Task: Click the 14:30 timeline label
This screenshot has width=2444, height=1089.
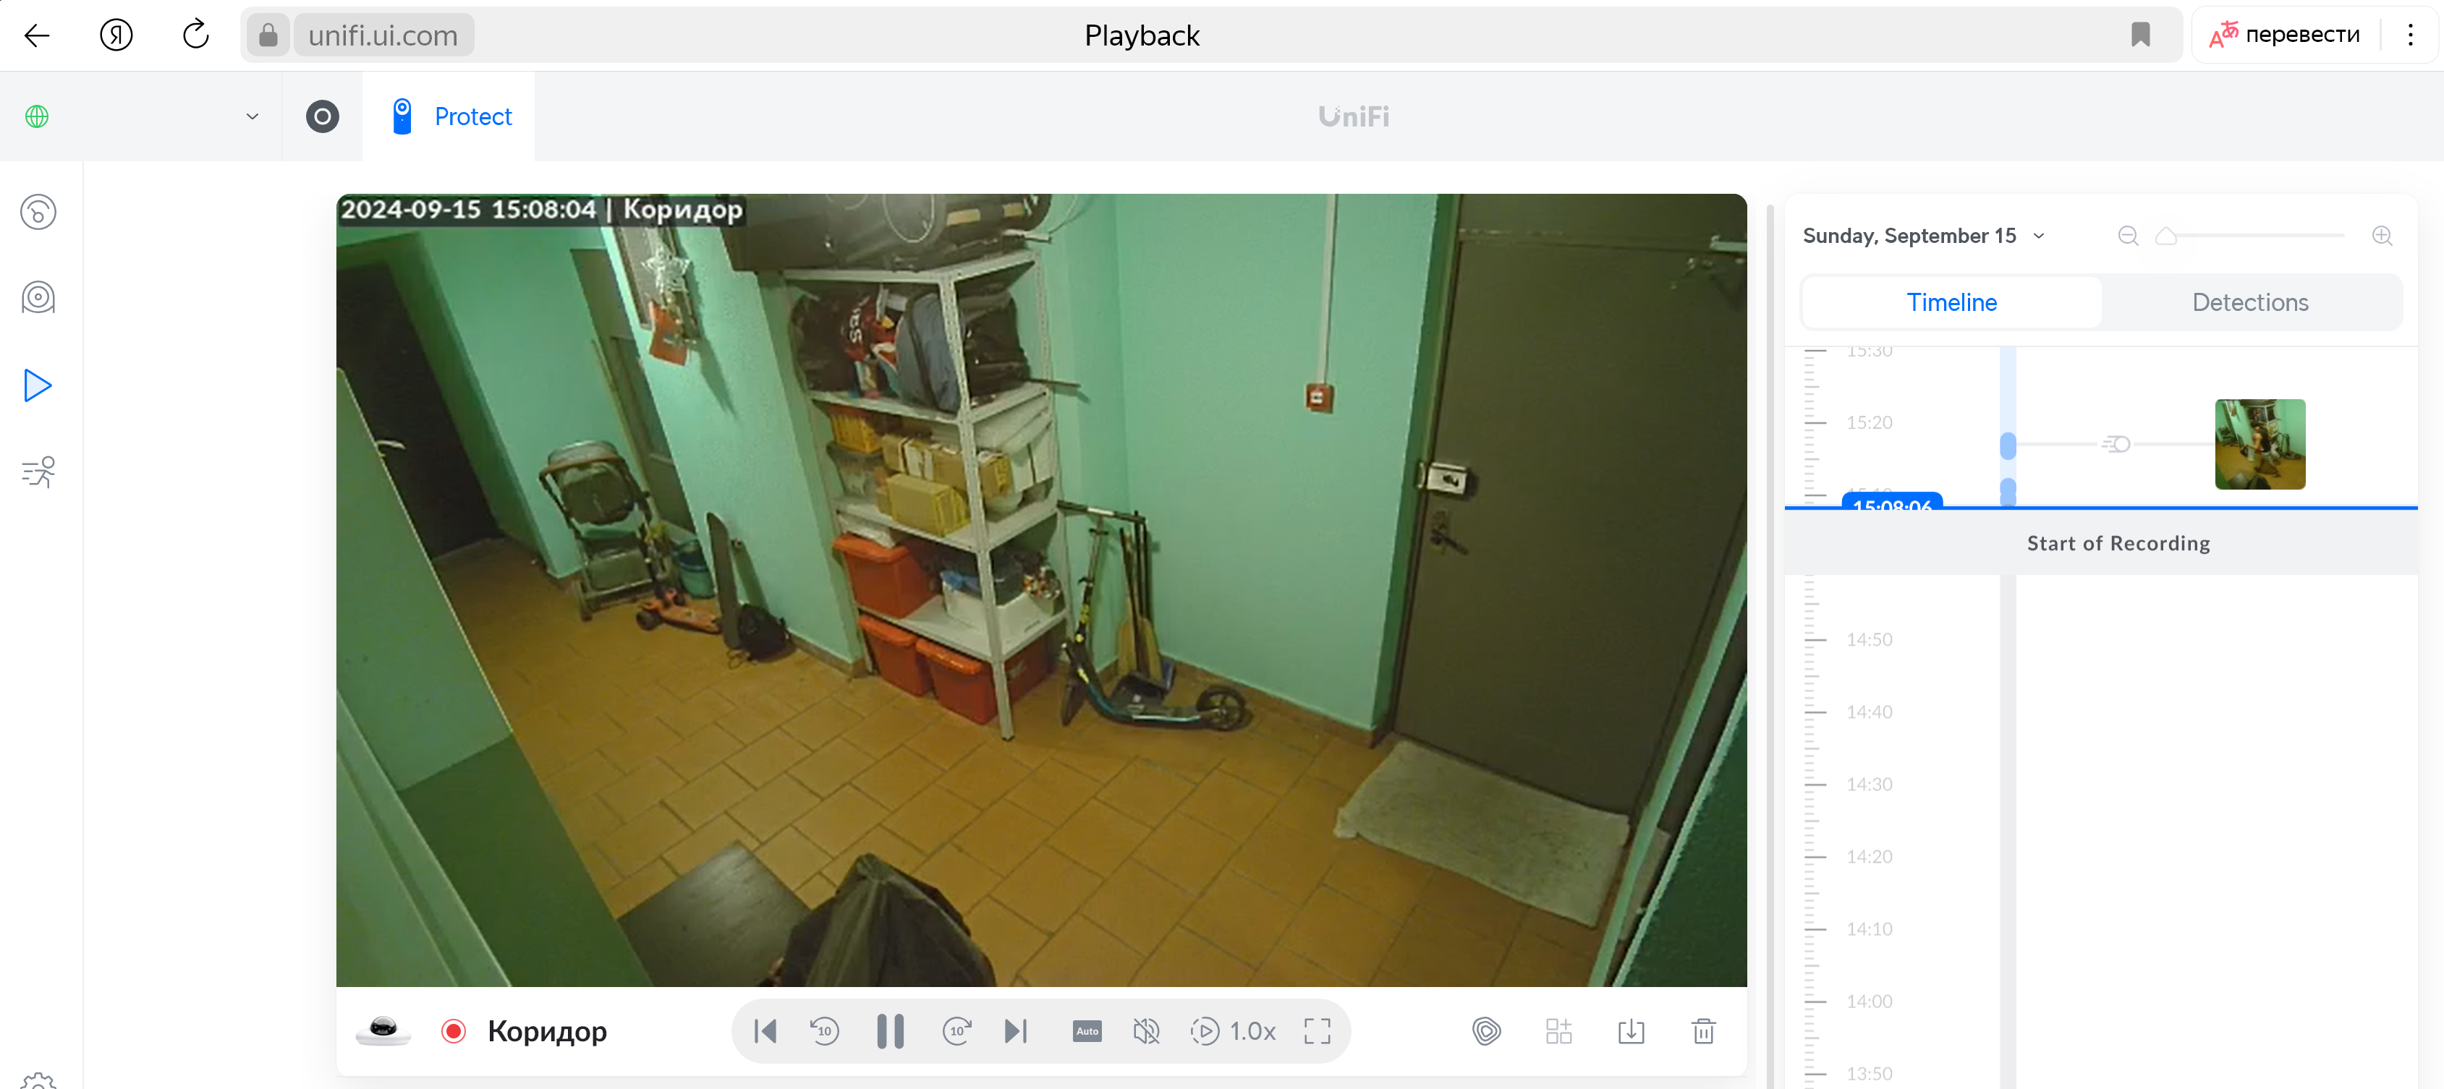Action: point(1869,785)
